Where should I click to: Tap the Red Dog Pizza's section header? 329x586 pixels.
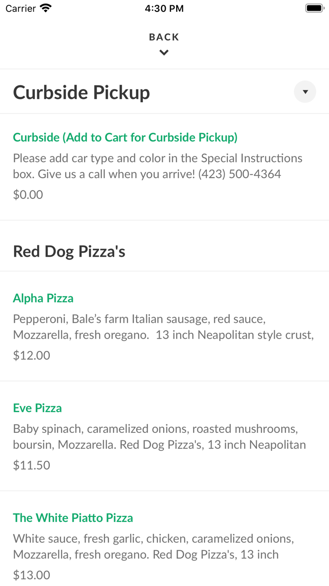pyautogui.click(x=69, y=251)
